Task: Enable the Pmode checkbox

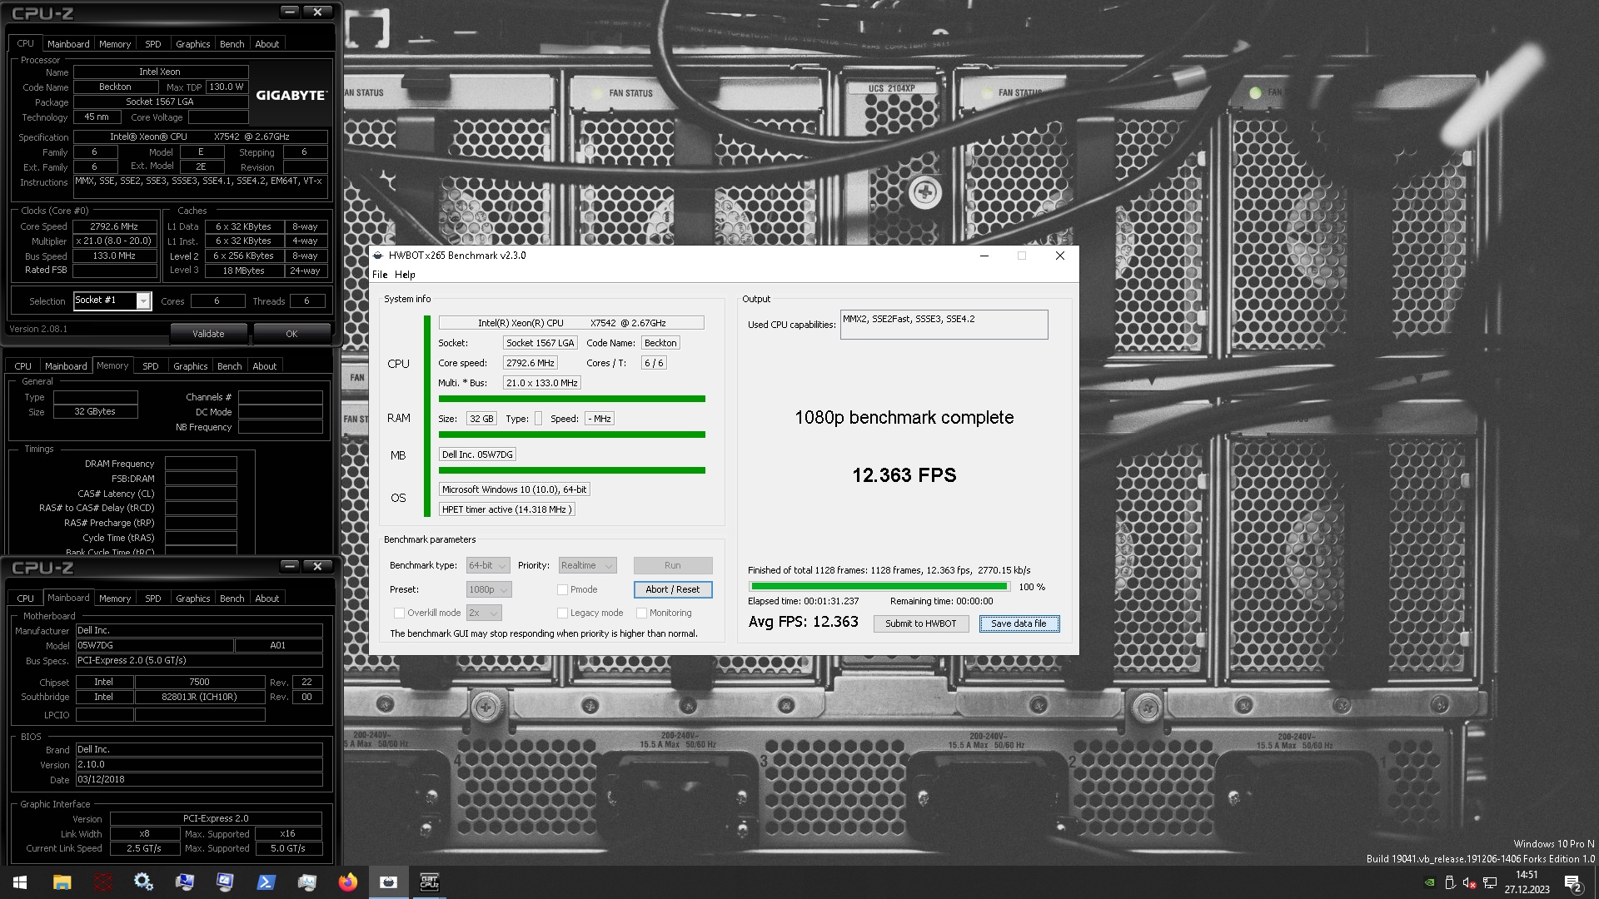Action: click(562, 589)
